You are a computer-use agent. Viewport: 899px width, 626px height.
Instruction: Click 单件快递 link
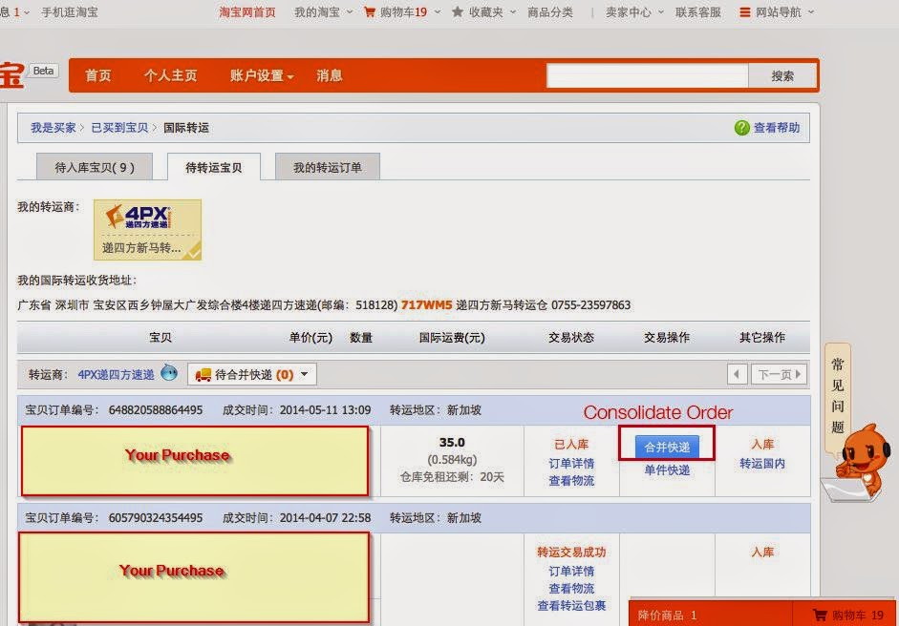pyautogui.click(x=667, y=470)
